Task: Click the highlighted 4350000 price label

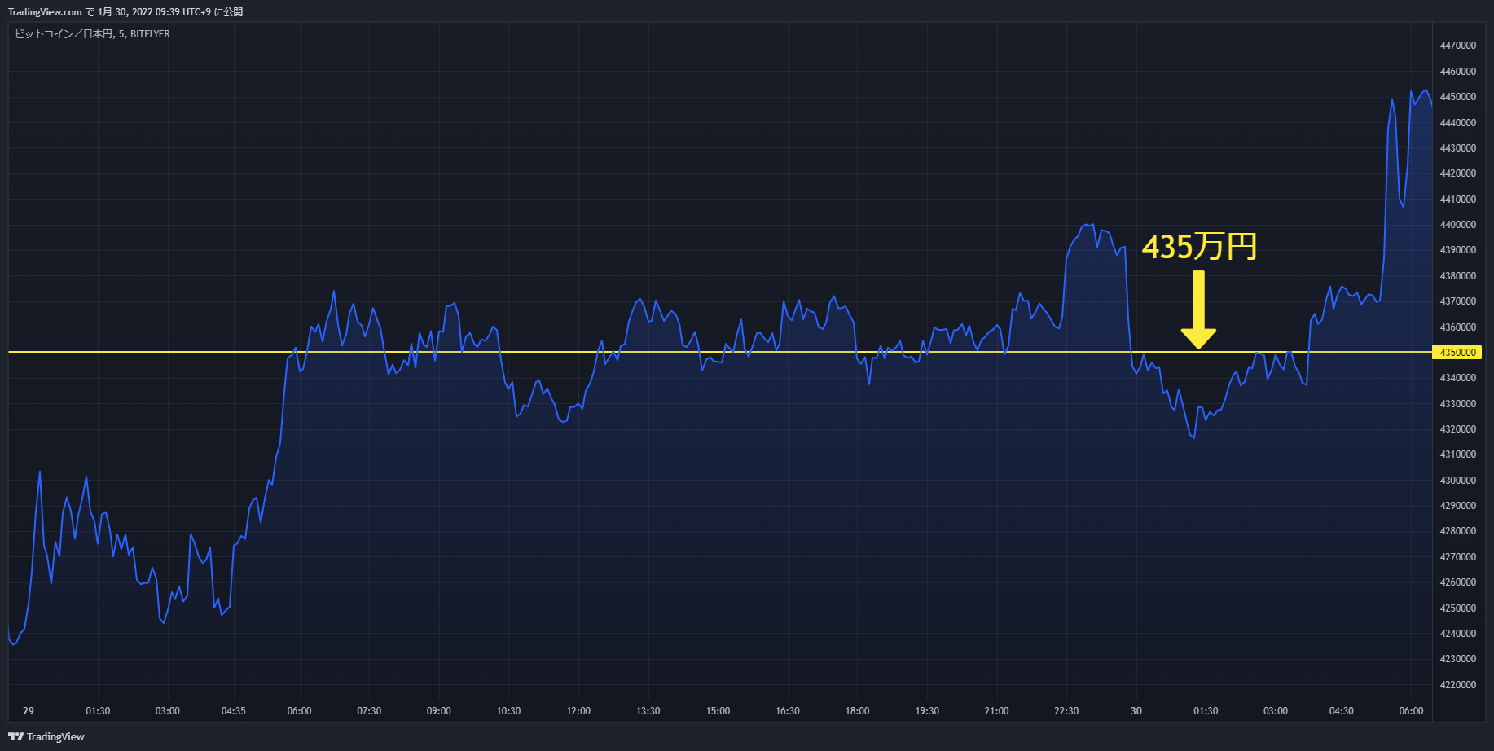Action: [1457, 353]
